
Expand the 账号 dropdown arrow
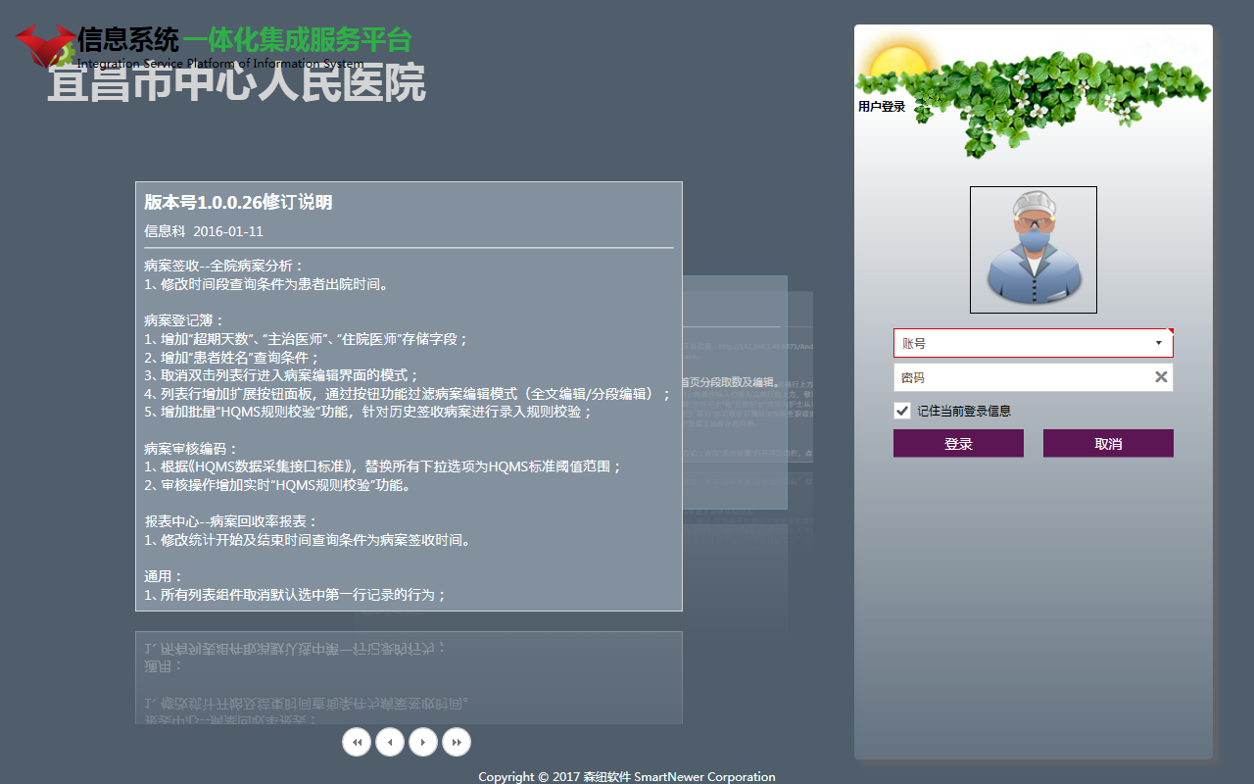click(1158, 343)
